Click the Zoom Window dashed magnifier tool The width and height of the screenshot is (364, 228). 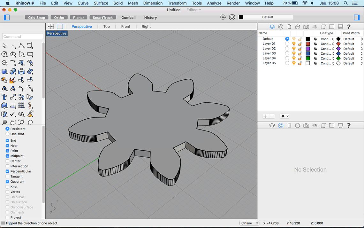13,122
